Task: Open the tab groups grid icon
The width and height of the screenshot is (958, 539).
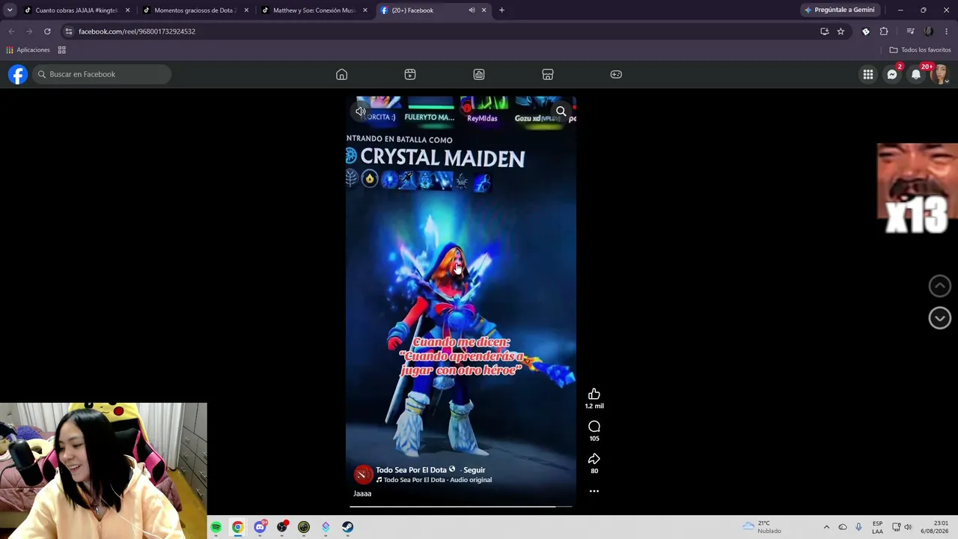Action: 62,50
